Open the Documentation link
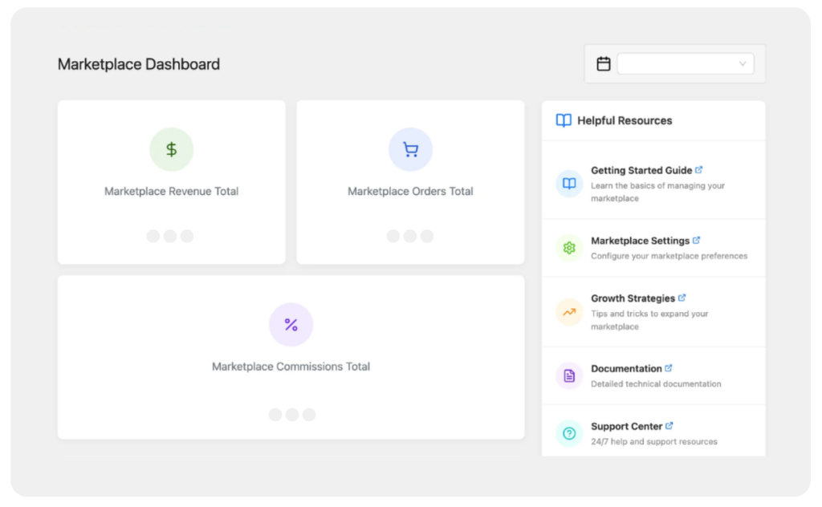 (626, 369)
